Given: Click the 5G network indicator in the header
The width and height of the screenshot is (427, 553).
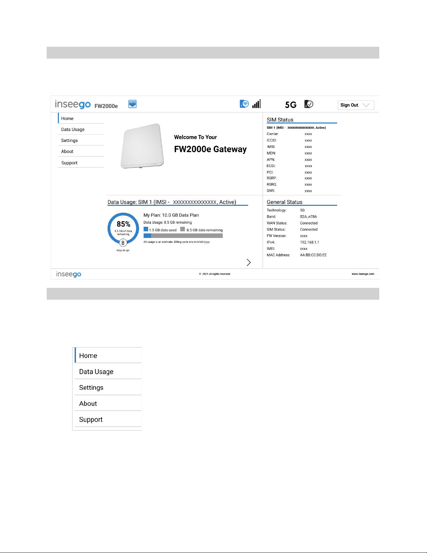Looking at the screenshot, I should pos(291,105).
